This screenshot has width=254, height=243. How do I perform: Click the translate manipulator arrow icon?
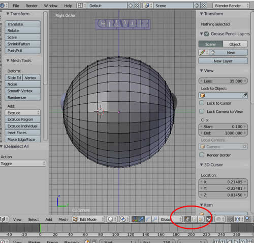(141, 219)
